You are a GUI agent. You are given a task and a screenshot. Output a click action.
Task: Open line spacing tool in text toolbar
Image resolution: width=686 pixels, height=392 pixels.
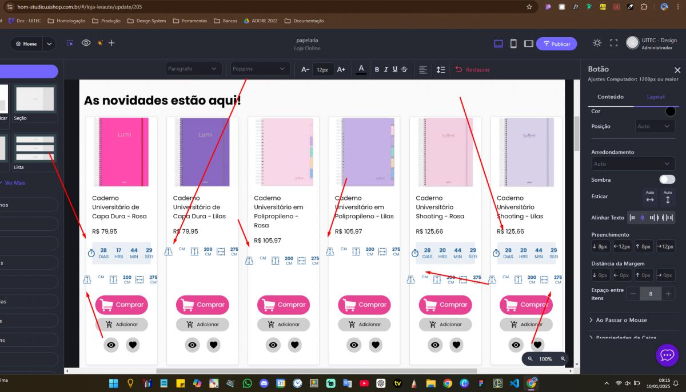tap(441, 70)
